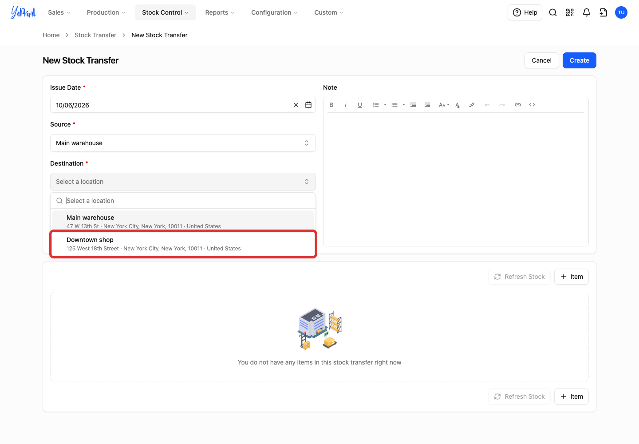Cancel the new stock transfer
This screenshot has width=639, height=444.
coord(542,60)
